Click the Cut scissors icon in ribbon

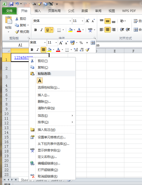coord(17,19)
